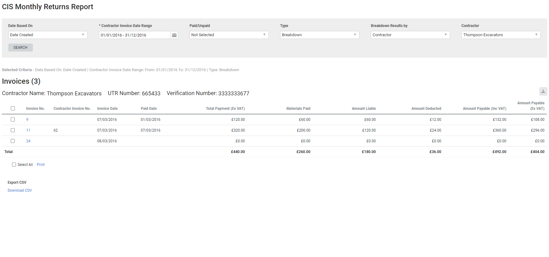Screen dimensions: 549x257
Task: Expand the Breakdown Results by dropdown
Action: (x=410, y=35)
